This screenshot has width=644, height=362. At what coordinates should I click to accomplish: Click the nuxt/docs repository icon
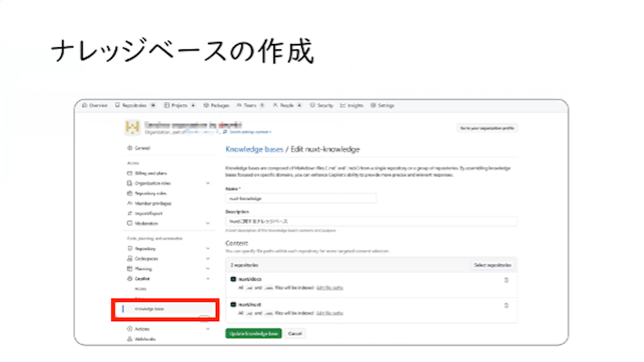233,279
